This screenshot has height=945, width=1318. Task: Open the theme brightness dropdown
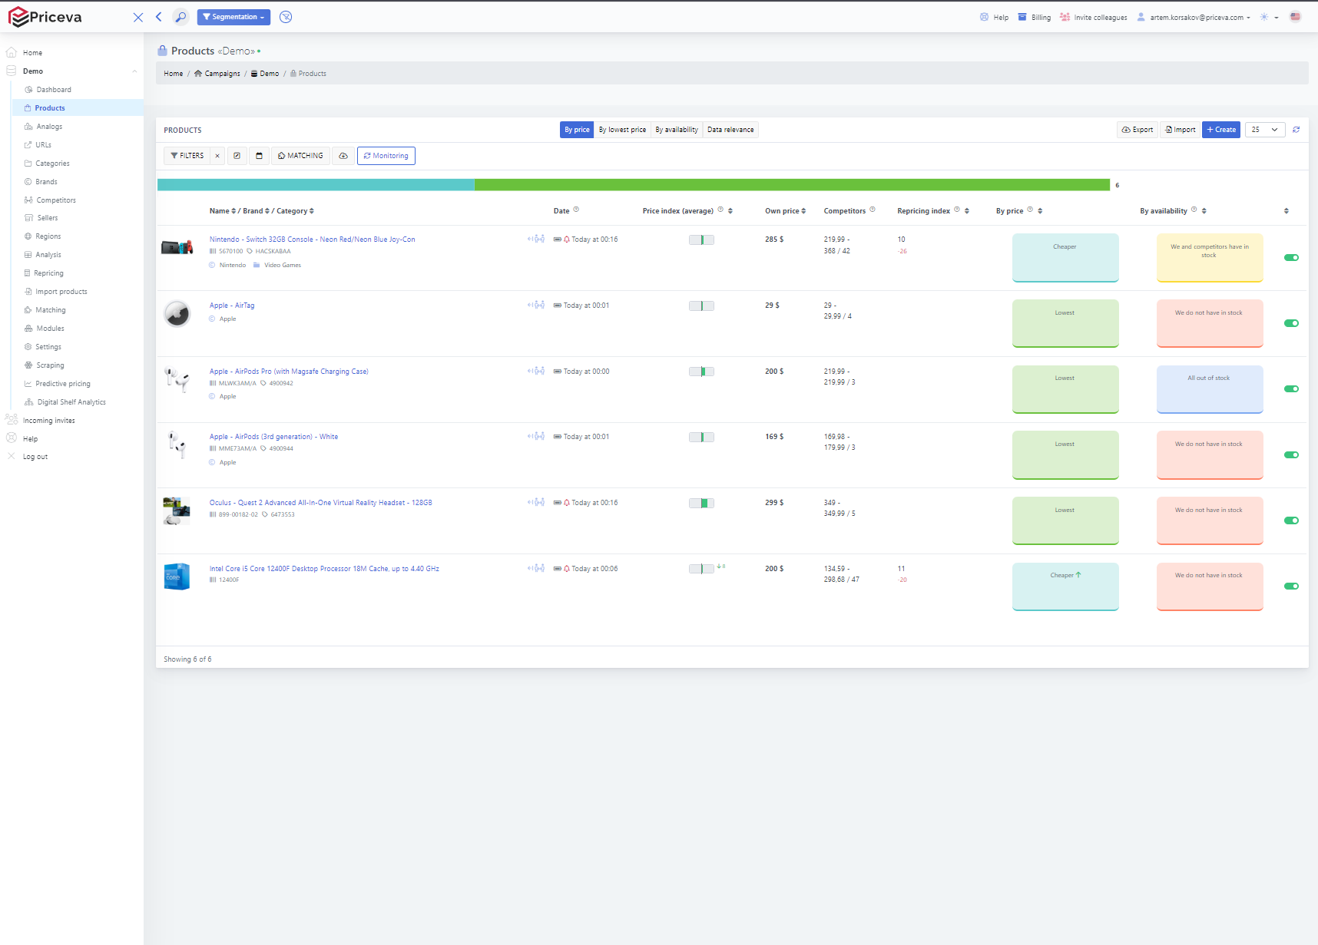point(1269,17)
